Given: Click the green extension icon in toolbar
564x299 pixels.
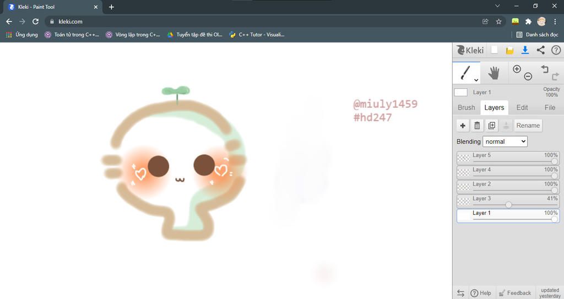Looking at the screenshot, I should 515,21.
